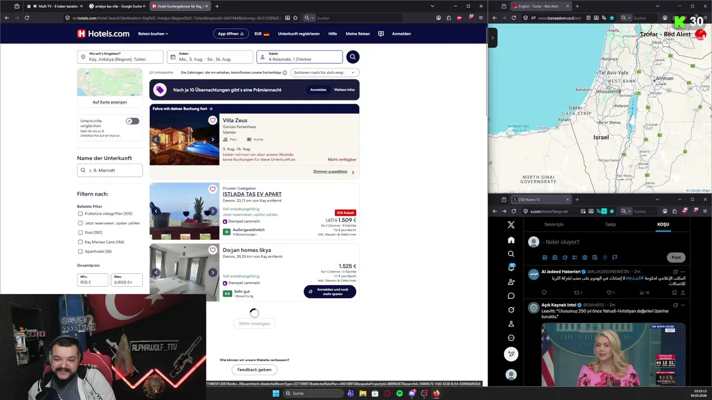Open tab list dropdown in Hotels browser
712x400 pixels.
click(x=433, y=6)
